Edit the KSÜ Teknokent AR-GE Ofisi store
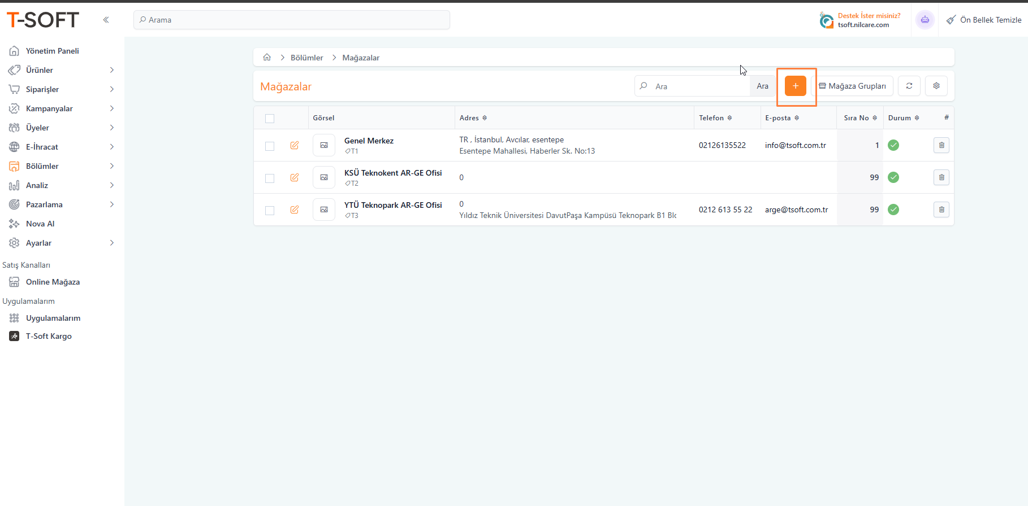The image size is (1028, 506). (295, 177)
